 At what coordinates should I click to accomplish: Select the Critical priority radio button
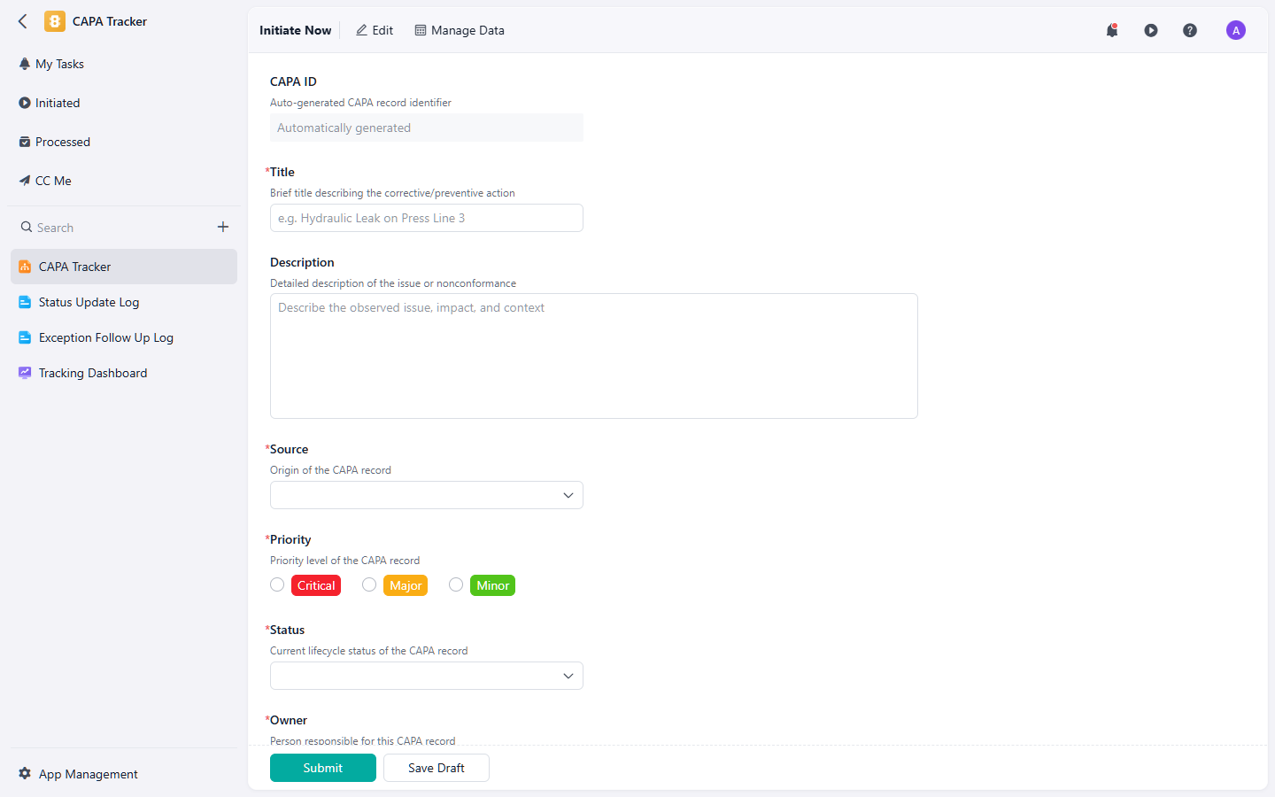click(x=277, y=584)
